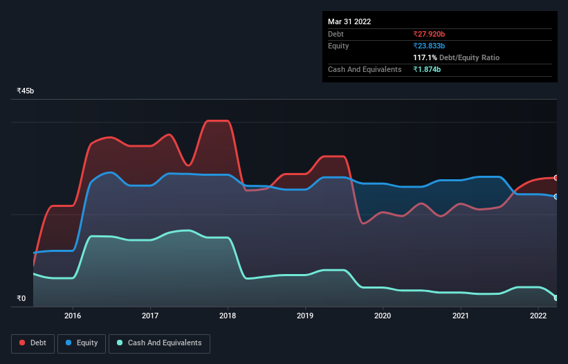Click the Cash end-point marker on the teal line
Viewport: 568px width, 364px height.
click(556, 298)
